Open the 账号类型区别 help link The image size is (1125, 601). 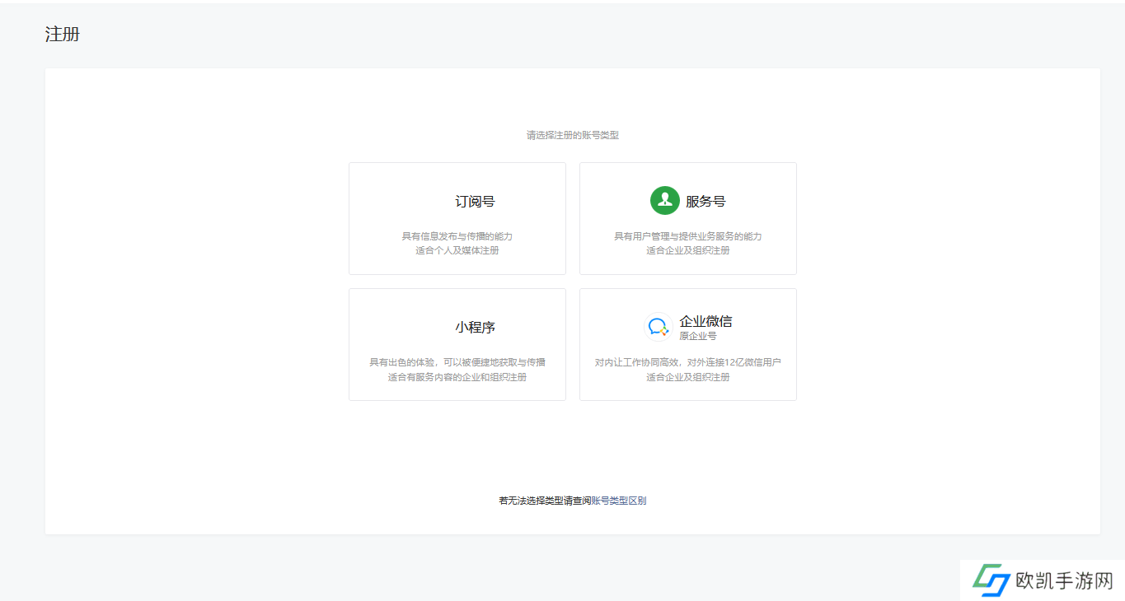[x=619, y=501]
